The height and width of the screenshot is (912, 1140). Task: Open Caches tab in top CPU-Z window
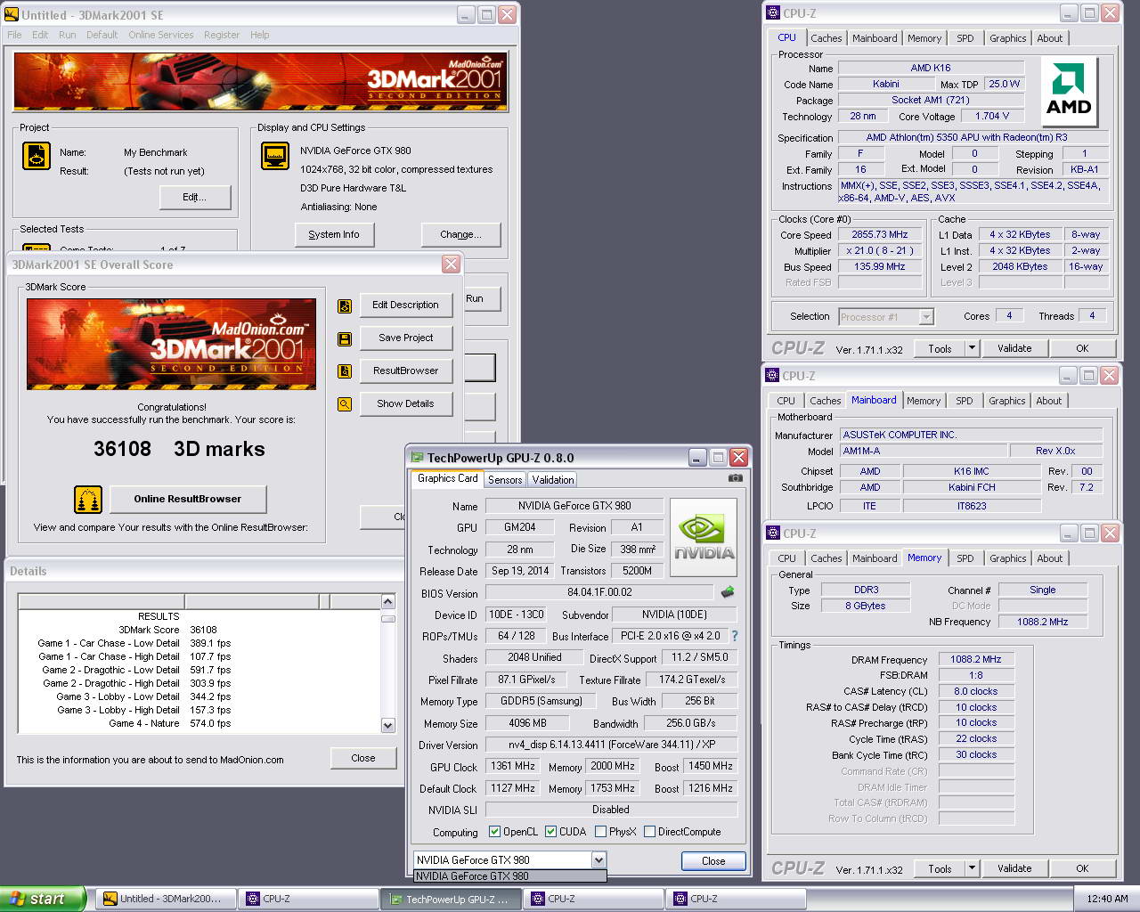pyautogui.click(x=826, y=38)
